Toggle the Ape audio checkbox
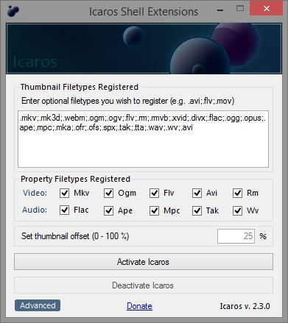 point(108,210)
